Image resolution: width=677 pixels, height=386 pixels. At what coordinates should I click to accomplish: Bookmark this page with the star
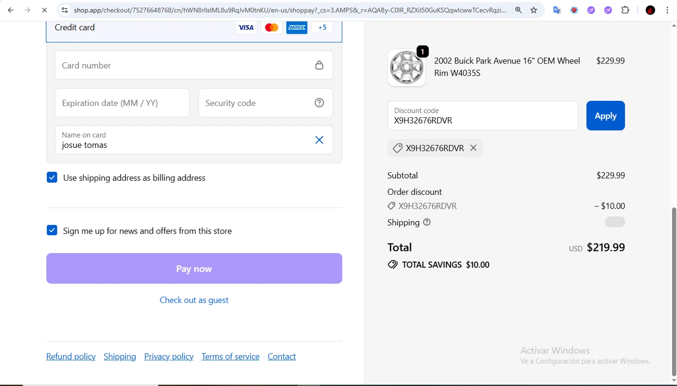click(534, 10)
